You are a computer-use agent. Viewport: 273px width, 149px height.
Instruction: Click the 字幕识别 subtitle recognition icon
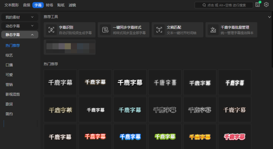tap(51, 30)
